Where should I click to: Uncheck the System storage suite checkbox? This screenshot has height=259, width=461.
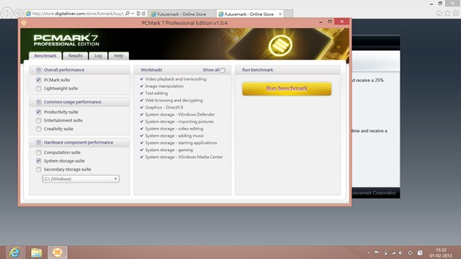click(38, 161)
